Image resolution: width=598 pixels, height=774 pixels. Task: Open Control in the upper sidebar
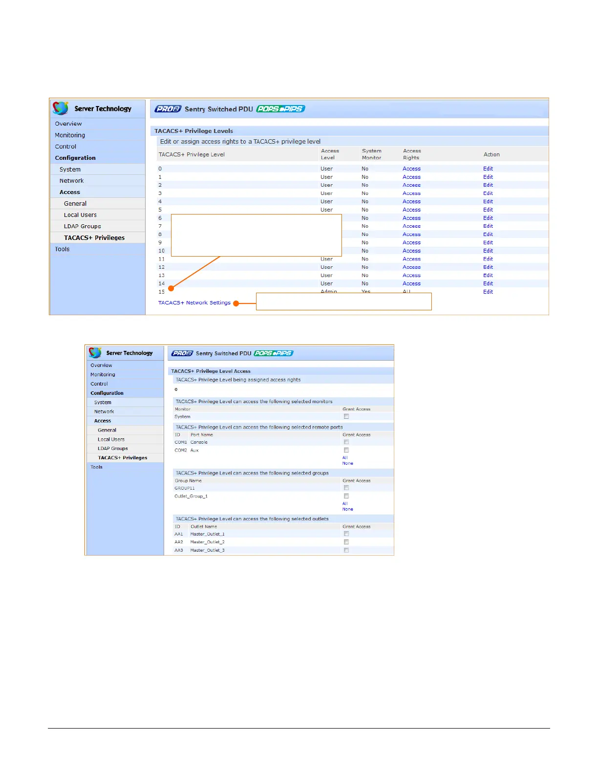pyautogui.click(x=65, y=147)
